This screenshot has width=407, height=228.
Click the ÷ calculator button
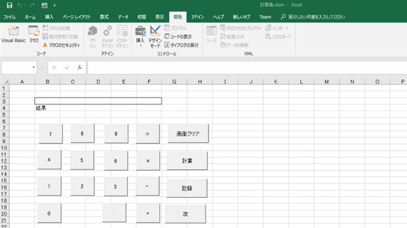click(x=148, y=134)
